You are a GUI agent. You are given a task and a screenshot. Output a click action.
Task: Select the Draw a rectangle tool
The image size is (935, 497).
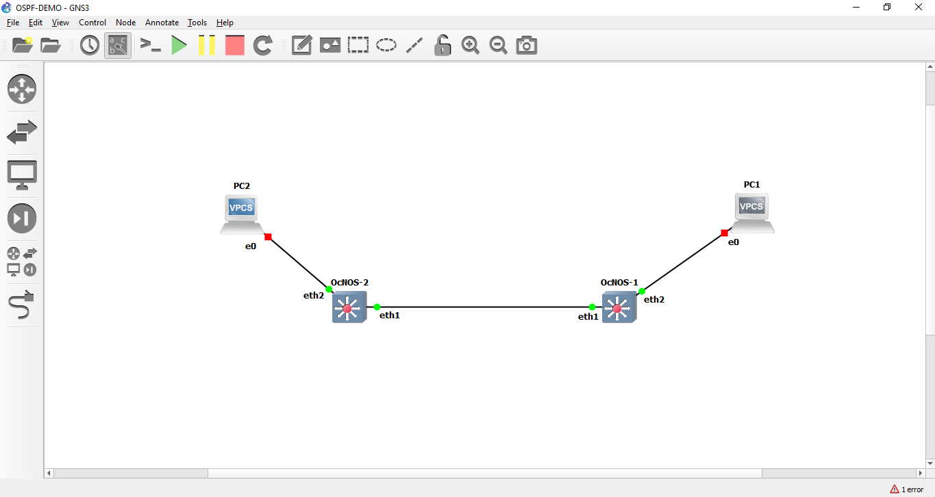(358, 45)
